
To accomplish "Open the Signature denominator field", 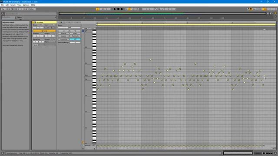I will point(41,42).
